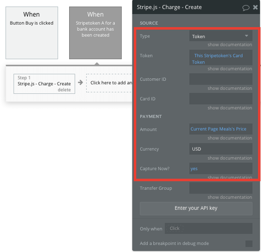Show documentation for Customer ID
Image resolution: width=261 pixels, height=252 pixels.
pyautogui.click(x=230, y=88)
